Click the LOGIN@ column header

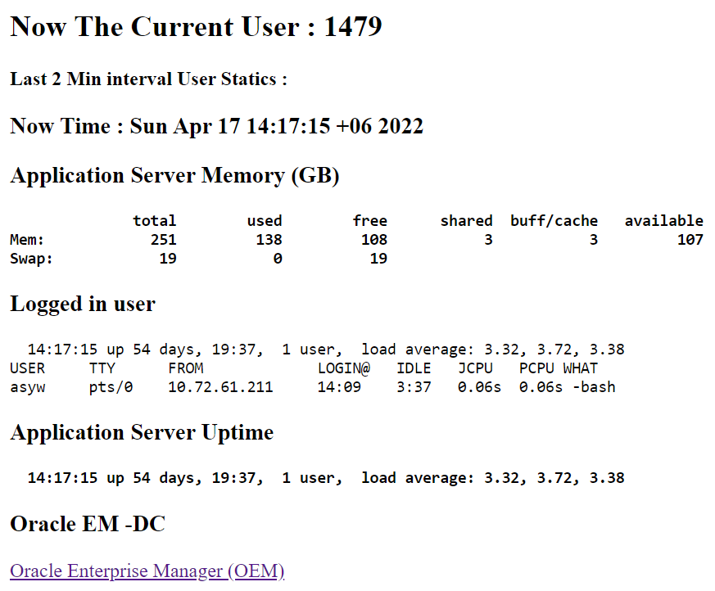click(344, 368)
